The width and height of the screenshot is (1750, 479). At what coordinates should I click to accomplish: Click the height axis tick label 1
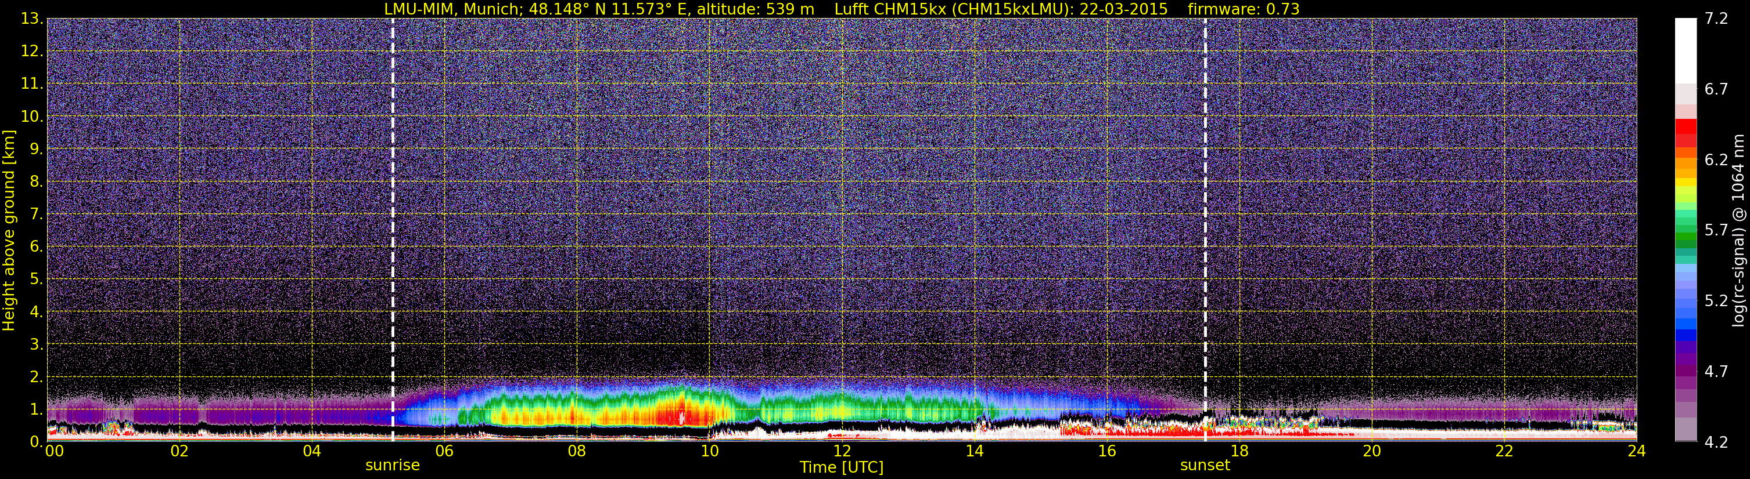pyautogui.click(x=35, y=410)
